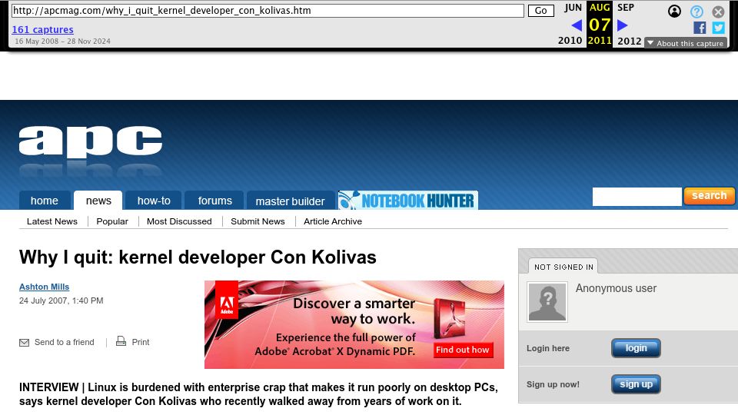This screenshot has height=415, width=738.
Task: Select SEP 2012 capture month
Action: pos(629,24)
